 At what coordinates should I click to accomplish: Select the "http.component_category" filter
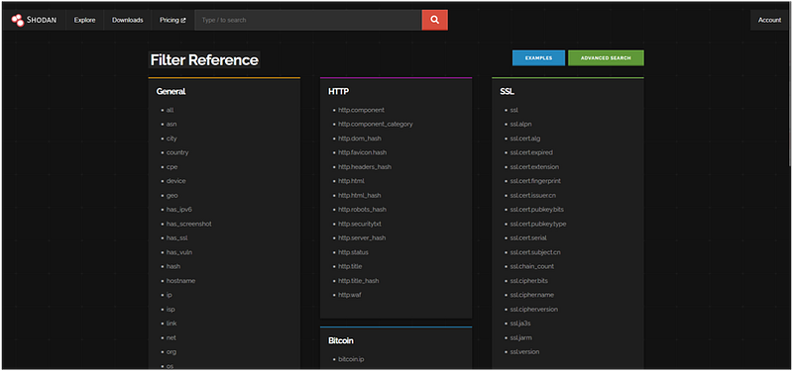pos(376,125)
